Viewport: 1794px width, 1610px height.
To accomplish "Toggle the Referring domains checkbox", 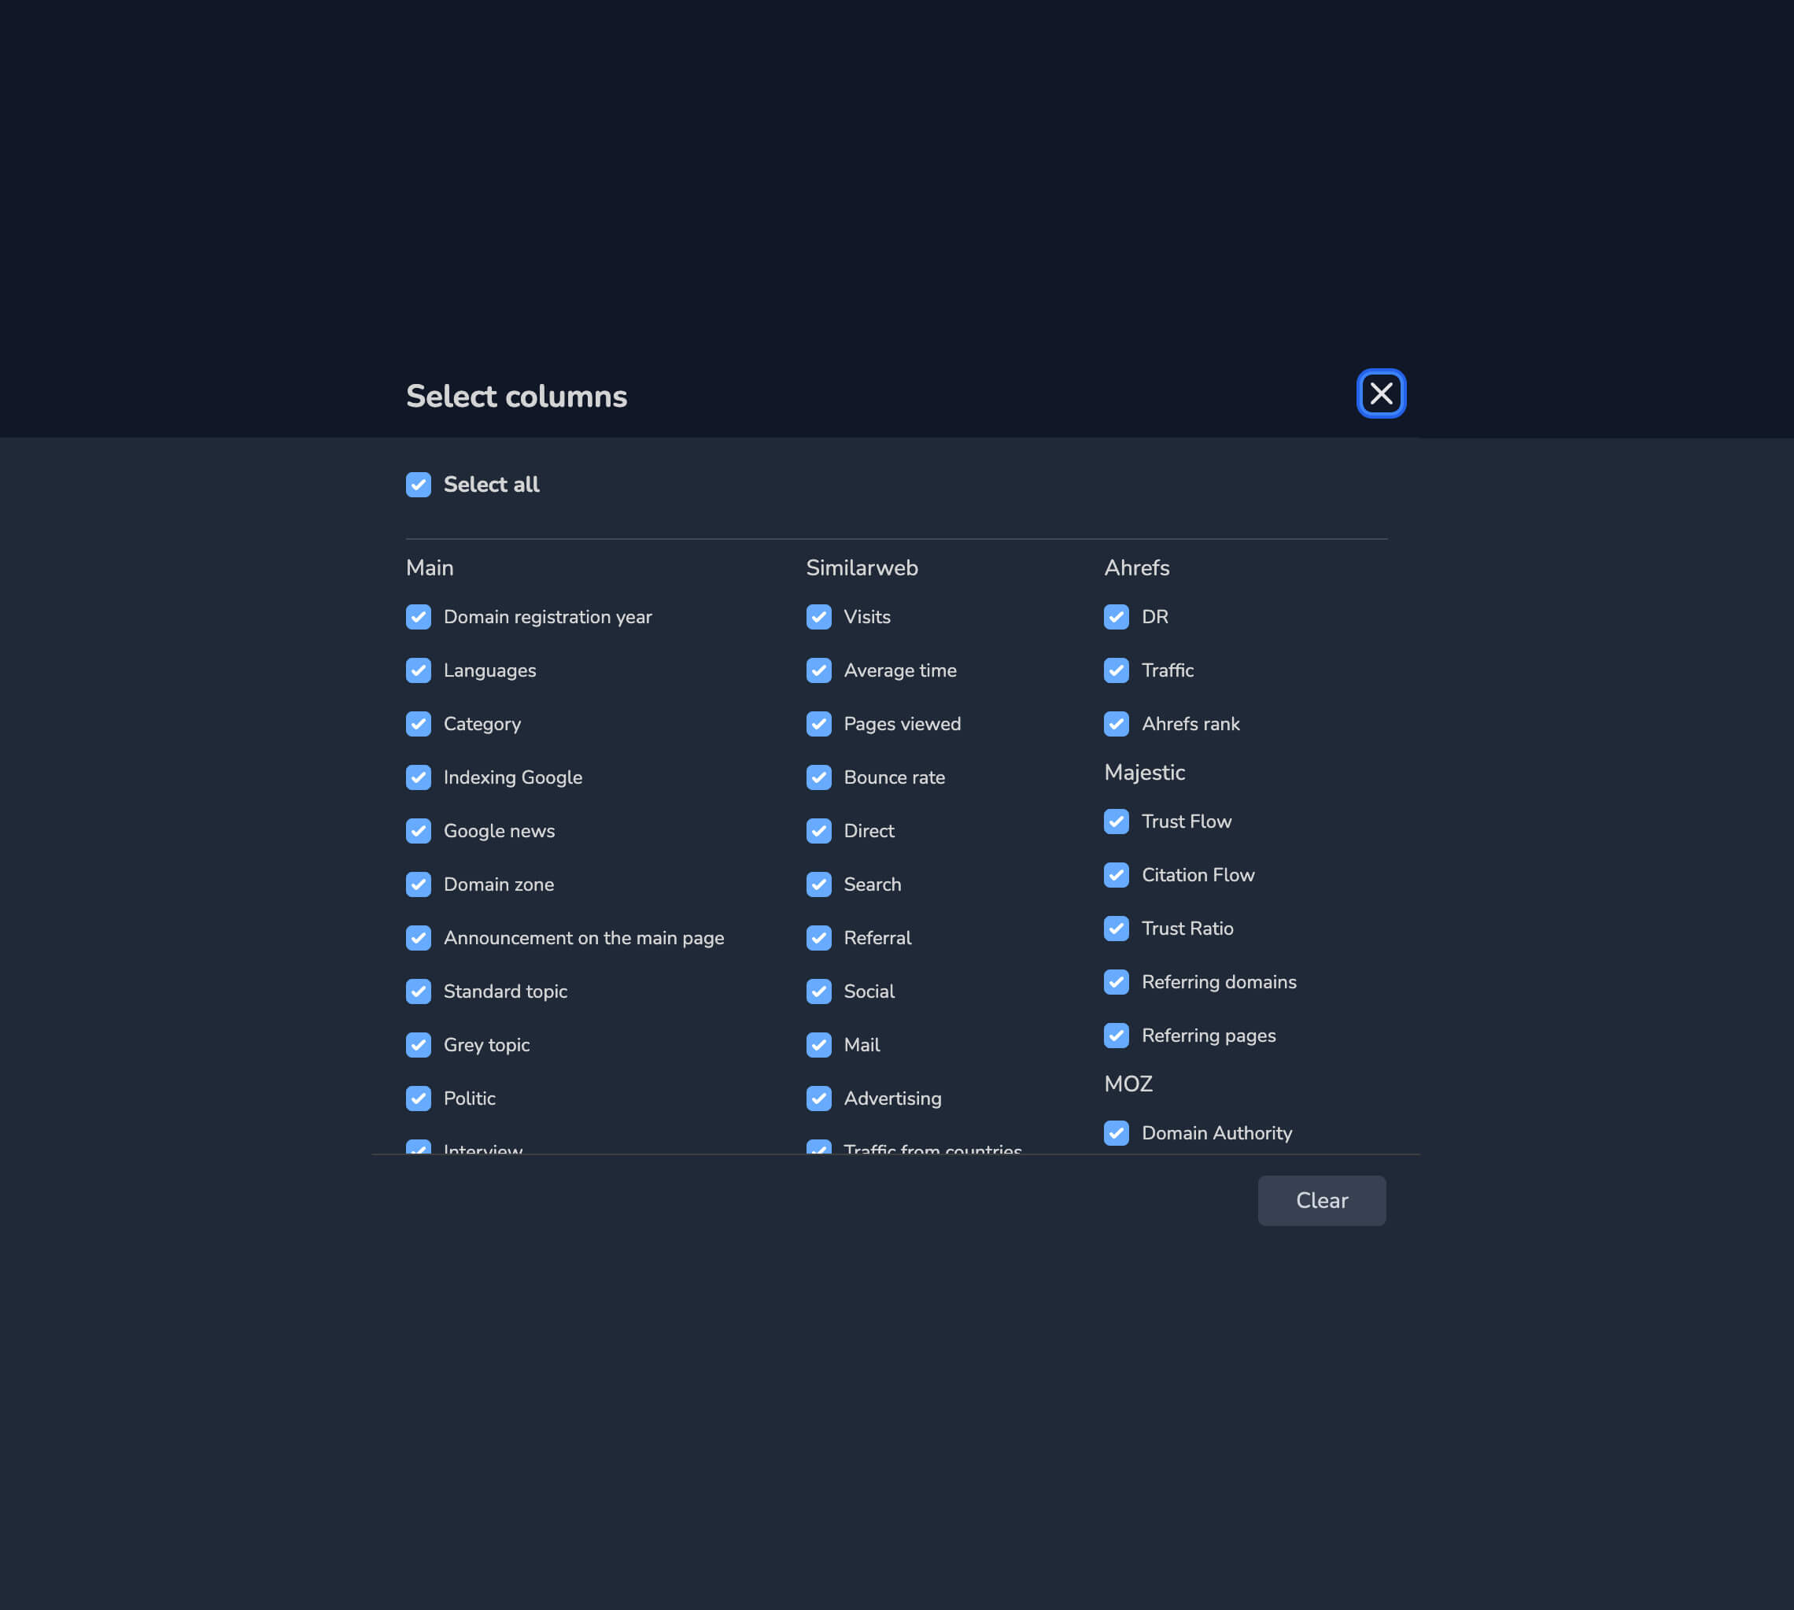I will click(x=1117, y=982).
